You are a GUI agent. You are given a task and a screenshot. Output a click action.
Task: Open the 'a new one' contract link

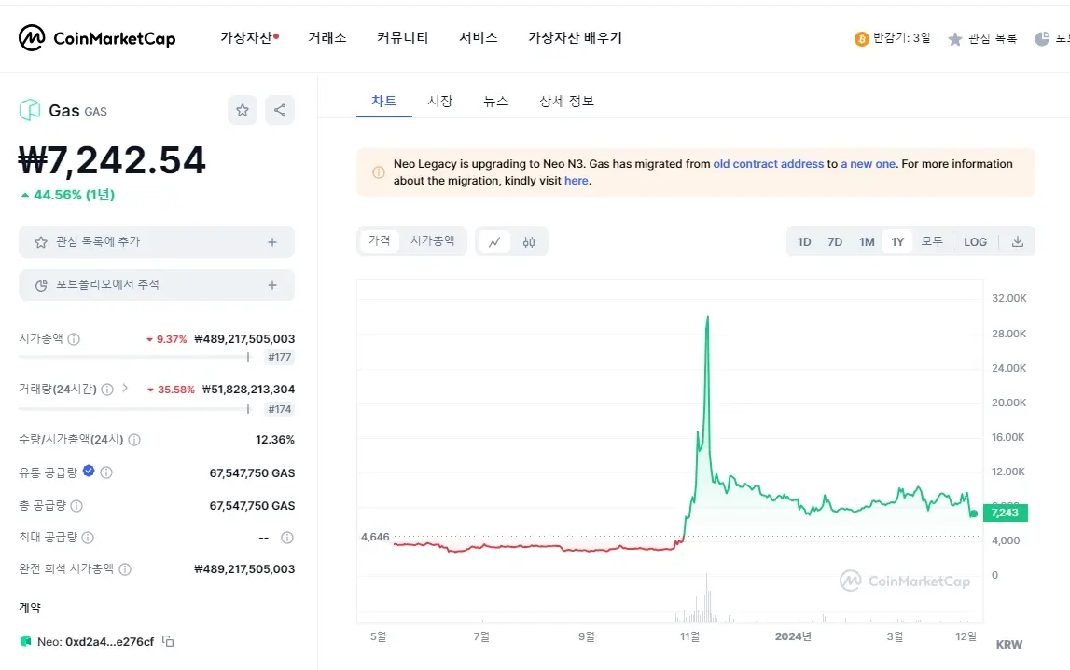(x=868, y=164)
